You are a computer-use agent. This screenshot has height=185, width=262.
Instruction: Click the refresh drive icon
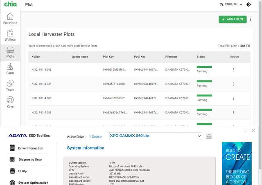(x=209, y=136)
